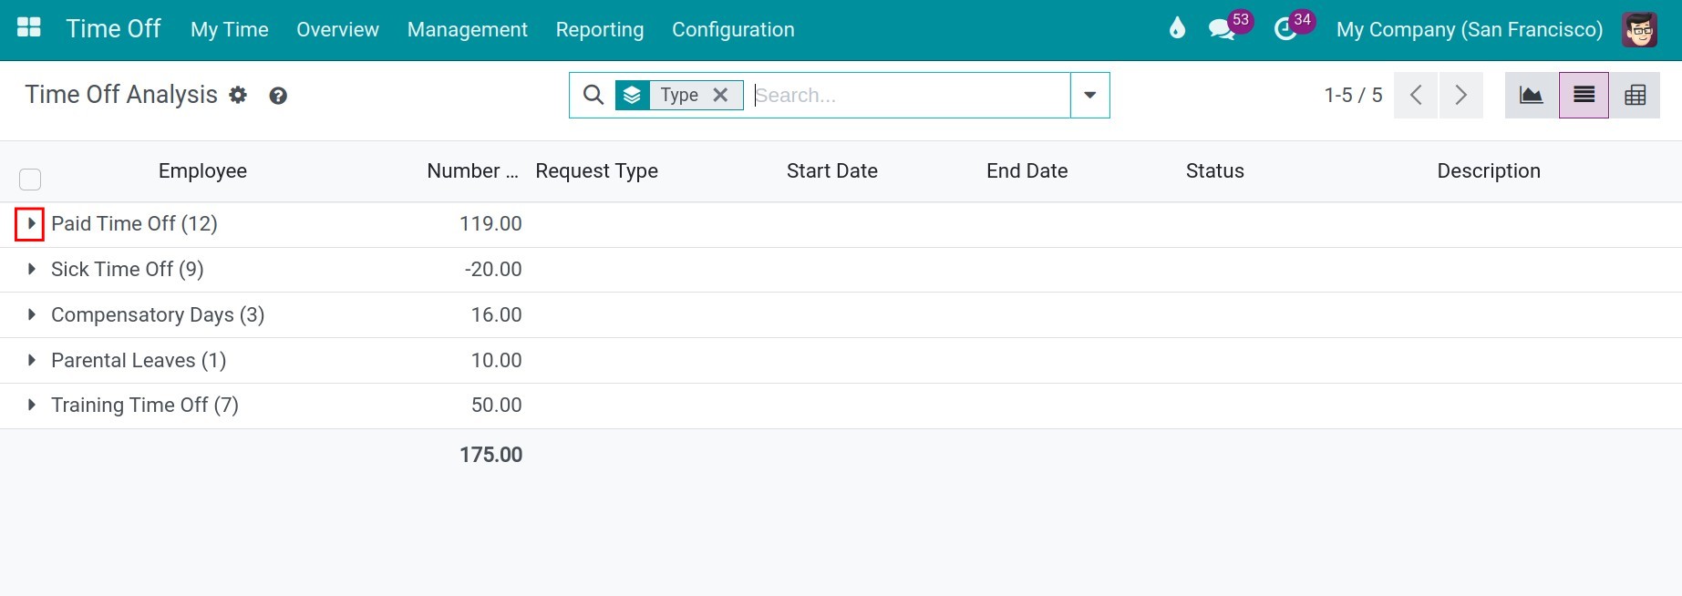Click the water drop debug icon

point(1177,28)
